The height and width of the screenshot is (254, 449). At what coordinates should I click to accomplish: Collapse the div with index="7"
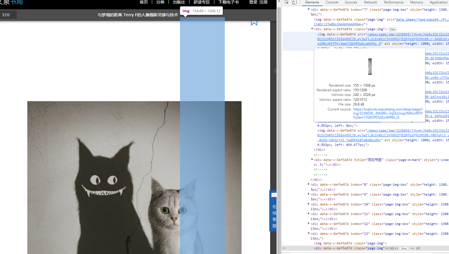[x=309, y=10]
